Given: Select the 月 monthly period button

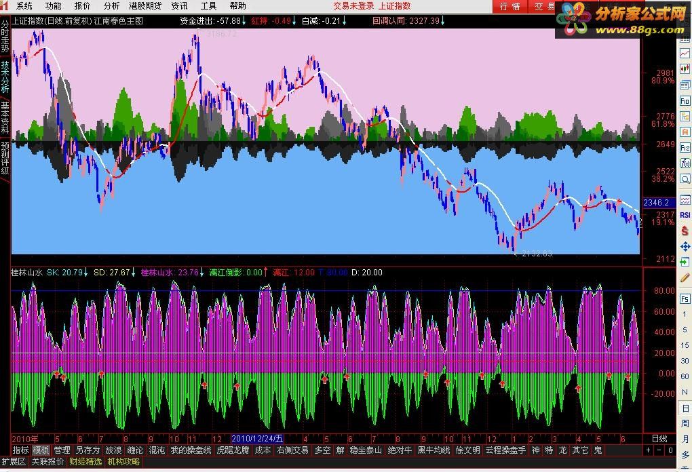Looking at the screenshot, I should click(685, 439).
